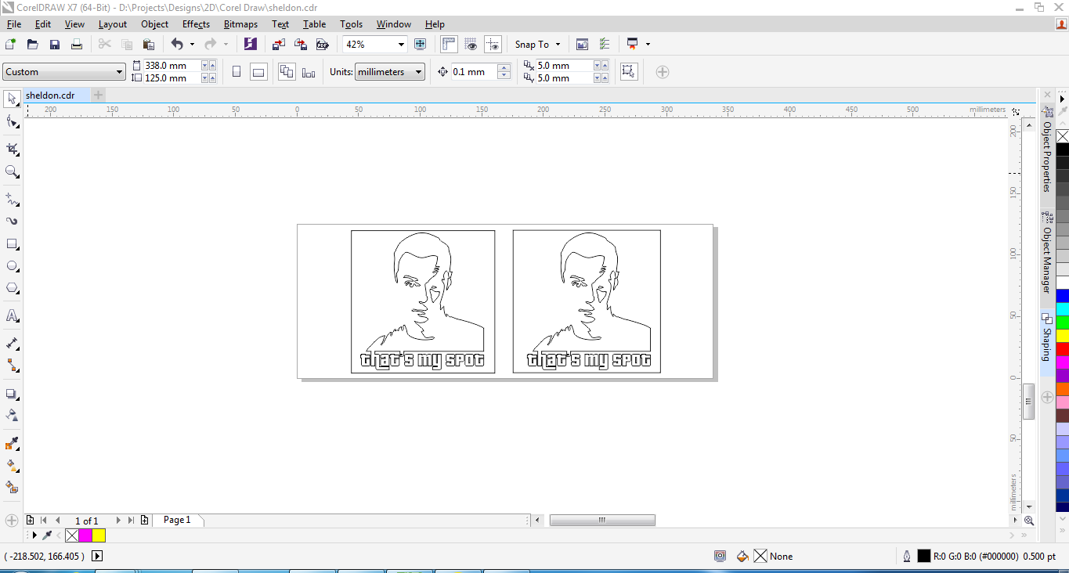Open the File menu
Screen dimensions: 1069x573
click(14, 24)
